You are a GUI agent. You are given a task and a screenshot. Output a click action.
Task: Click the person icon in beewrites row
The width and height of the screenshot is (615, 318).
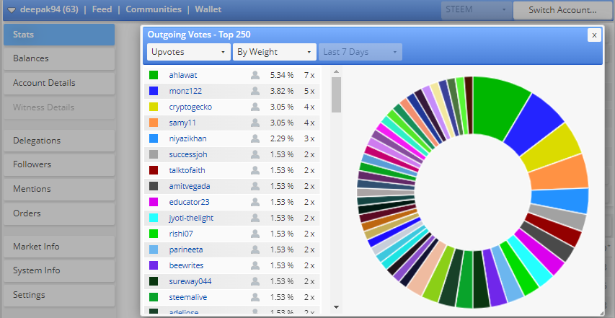pyautogui.click(x=255, y=265)
